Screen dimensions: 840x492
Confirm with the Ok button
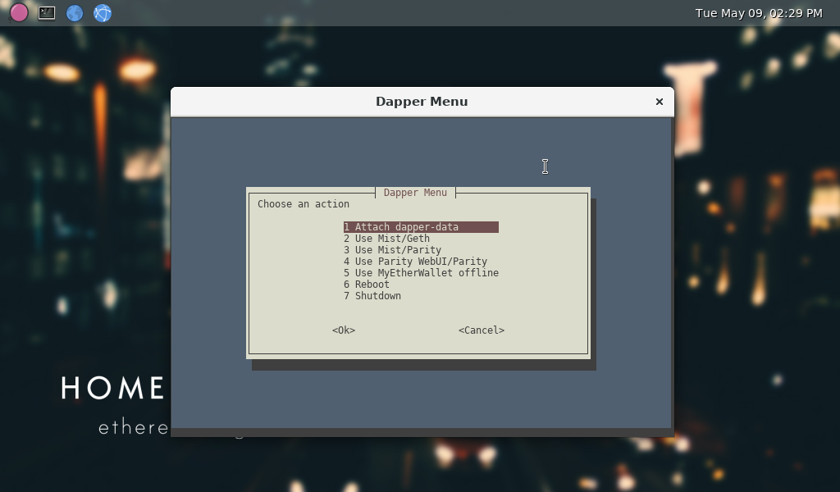click(344, 330)
